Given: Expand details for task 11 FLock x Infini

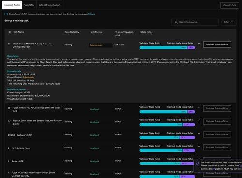Looking at the screenshot, I should [199, 107].
